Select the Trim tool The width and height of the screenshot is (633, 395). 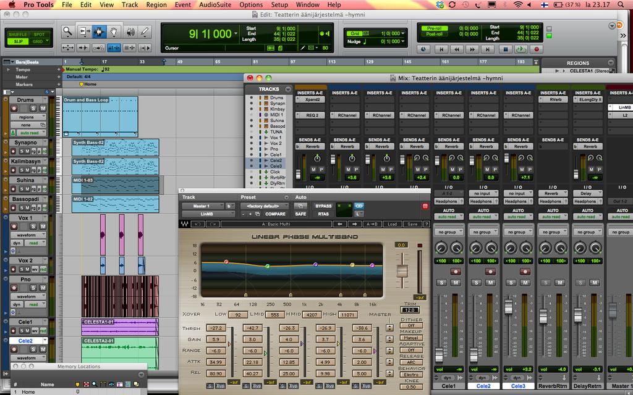pos(84,31)
